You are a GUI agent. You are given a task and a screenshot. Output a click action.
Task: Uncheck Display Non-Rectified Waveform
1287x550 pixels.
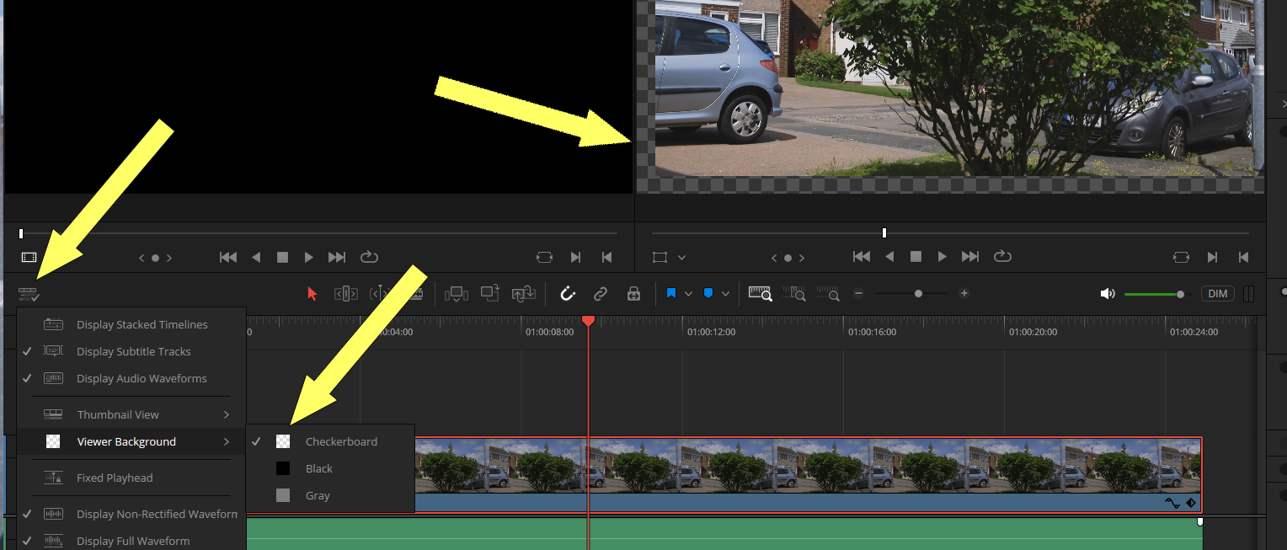[131, 514]
